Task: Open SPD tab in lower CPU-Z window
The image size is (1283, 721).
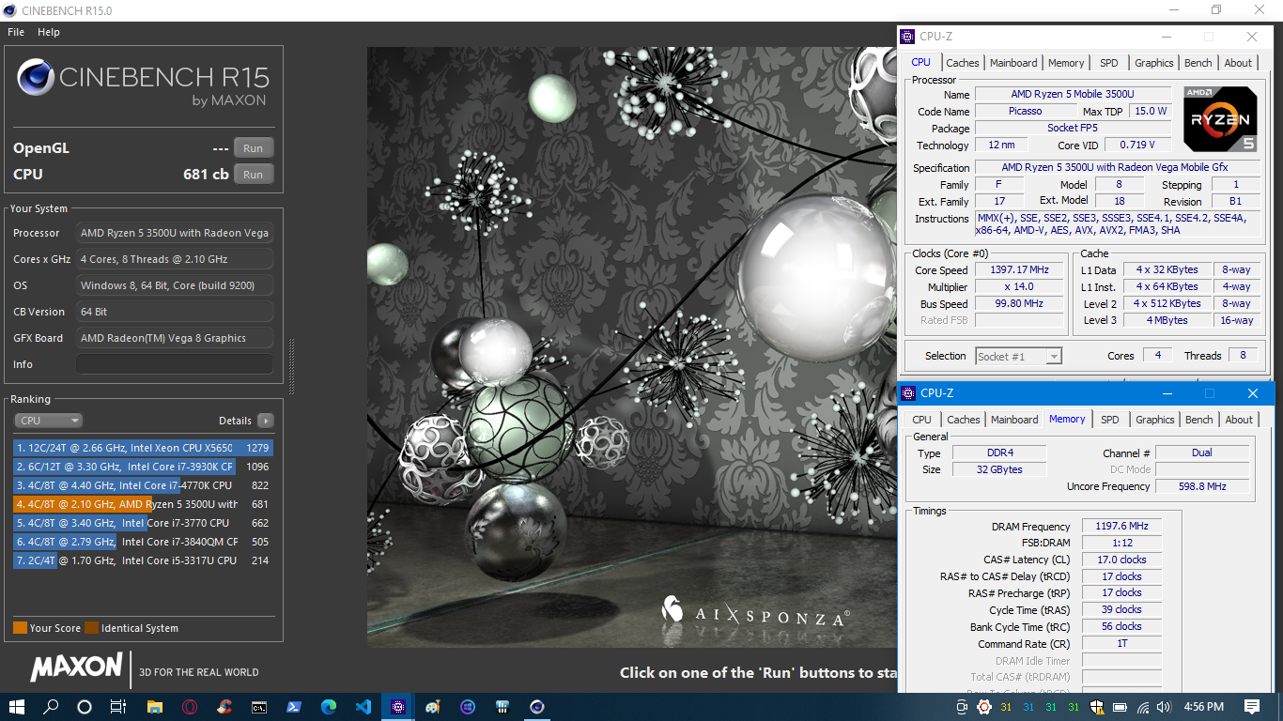Action: pyautogui.click(x=1110, y=420)
